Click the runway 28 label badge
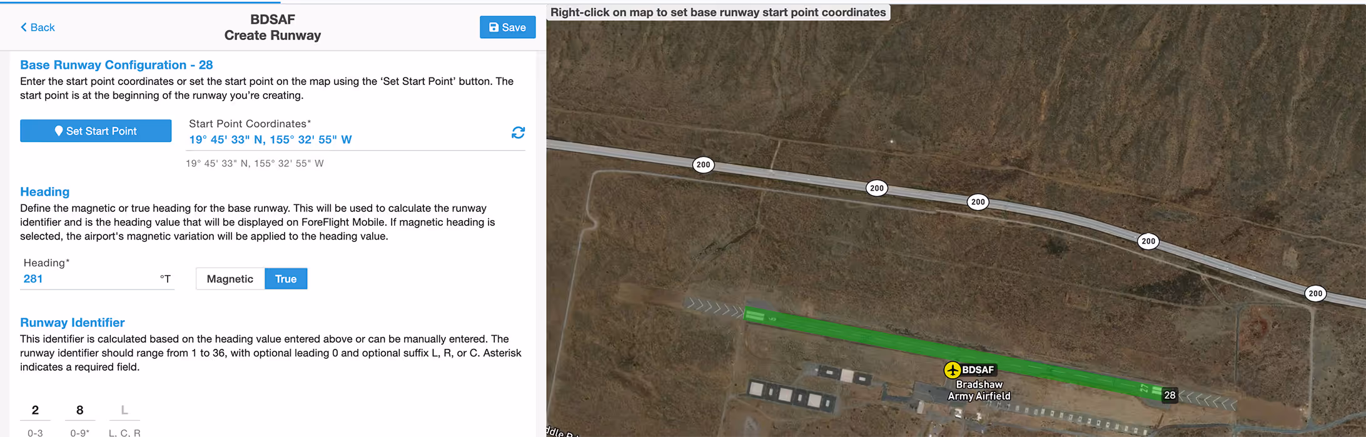 (1170, 395)
